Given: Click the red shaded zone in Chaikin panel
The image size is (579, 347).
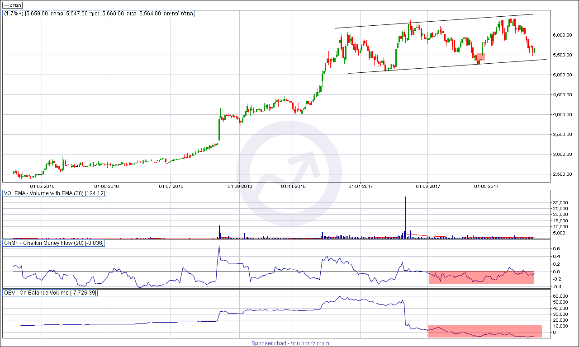Looking at the screenshot, I should tap(481, 277).
